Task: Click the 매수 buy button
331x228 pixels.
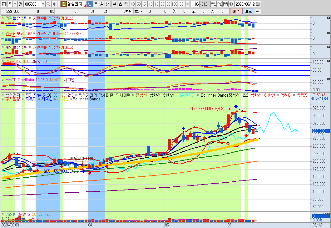Action: click(236, 12)
